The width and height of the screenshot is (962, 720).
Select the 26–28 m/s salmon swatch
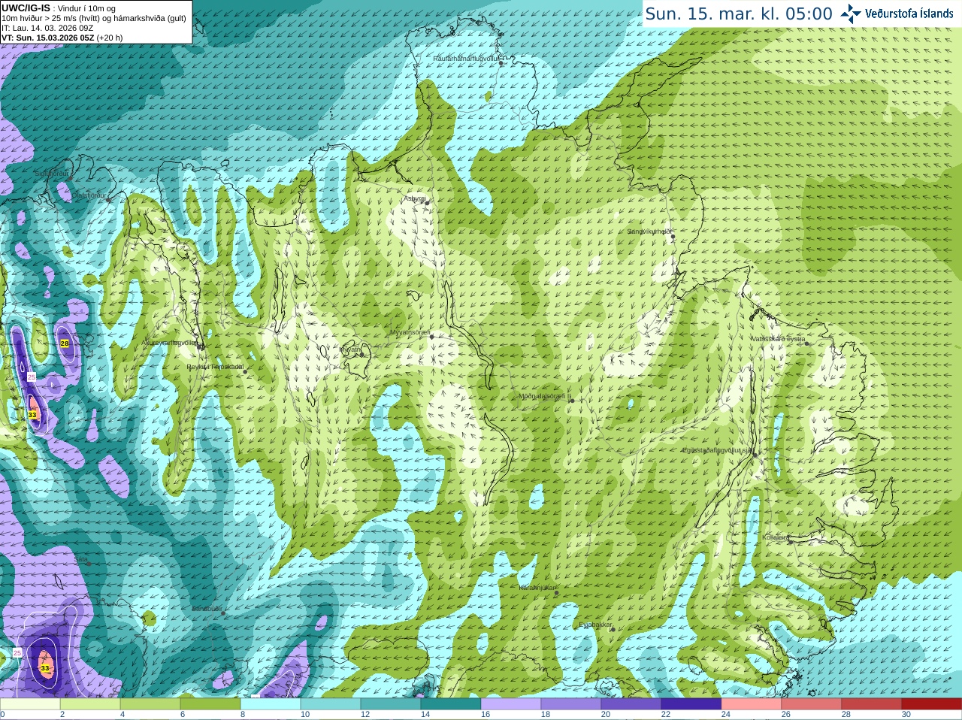812,704
